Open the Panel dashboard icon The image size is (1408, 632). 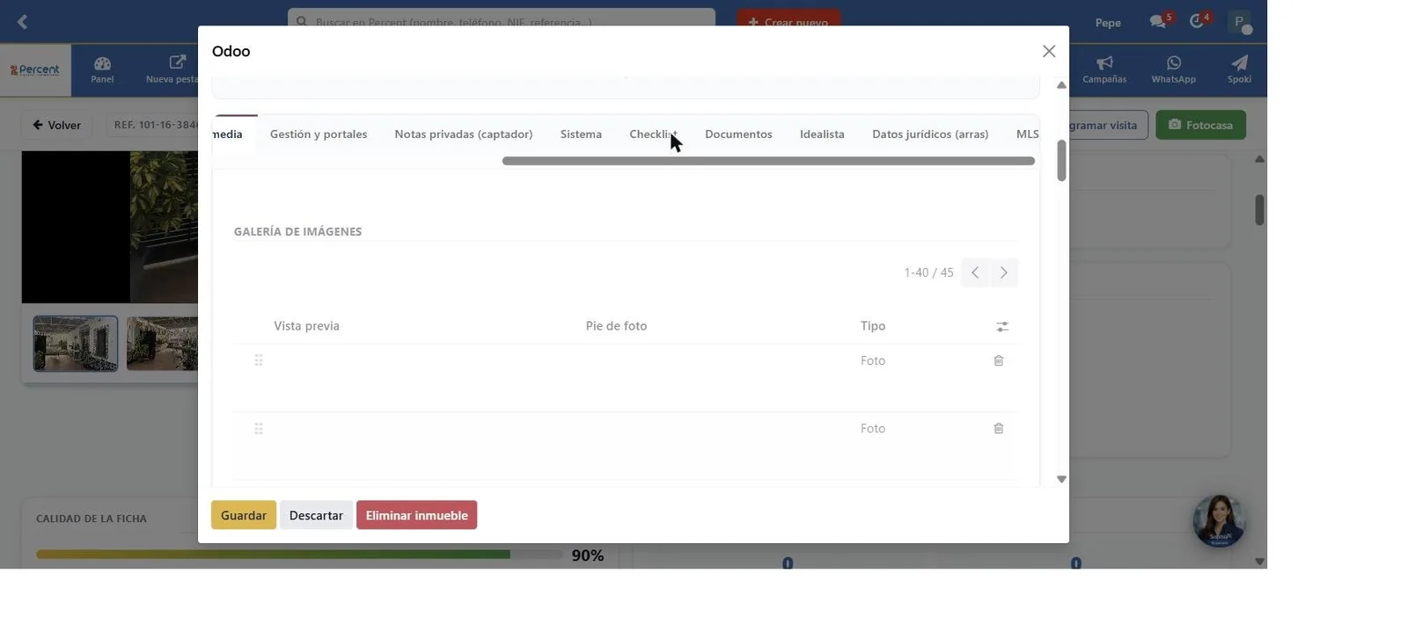(x=102, y=69)
